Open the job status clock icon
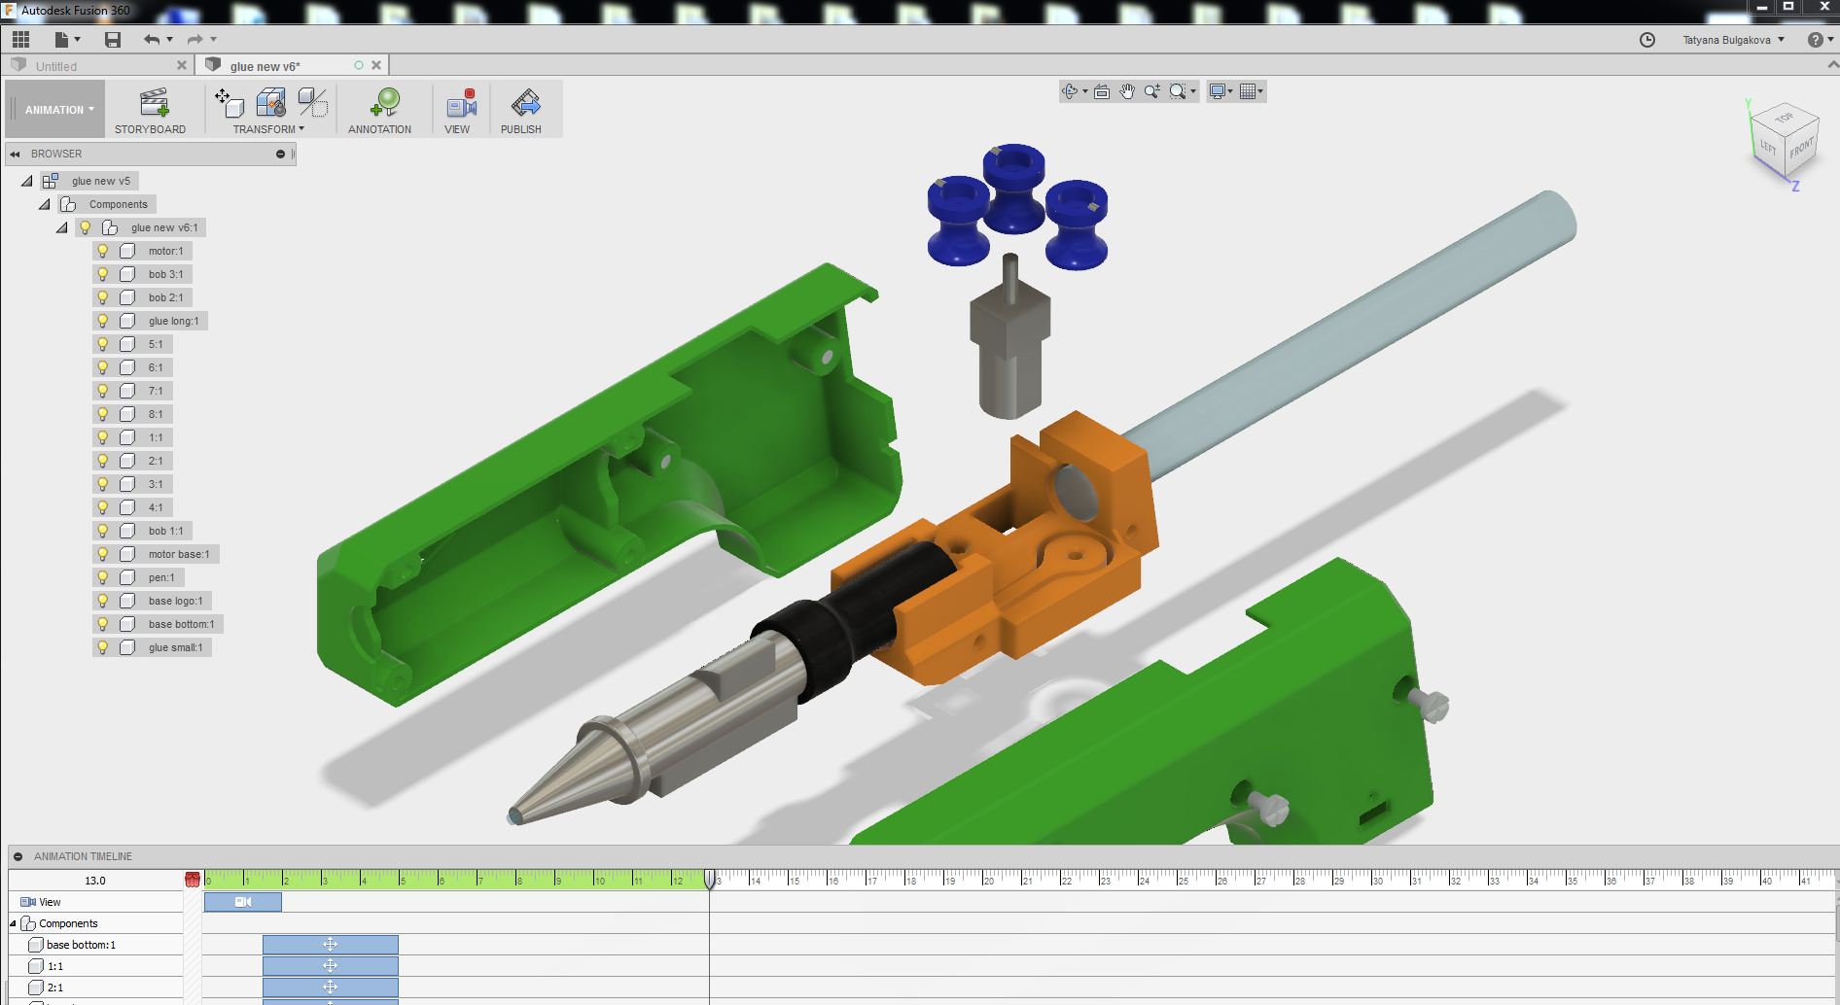Screen dimensions: 1840x1005 pos(1647,40)
